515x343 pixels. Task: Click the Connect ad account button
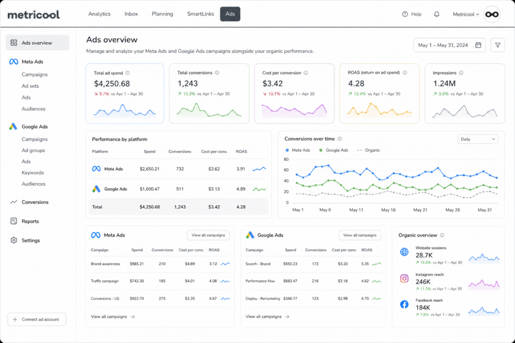[37, 319]
